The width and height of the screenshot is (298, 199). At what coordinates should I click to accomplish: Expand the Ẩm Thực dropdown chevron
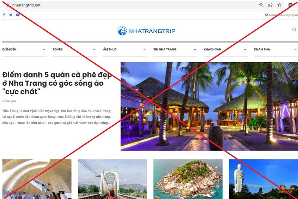(x=145, y=50)
